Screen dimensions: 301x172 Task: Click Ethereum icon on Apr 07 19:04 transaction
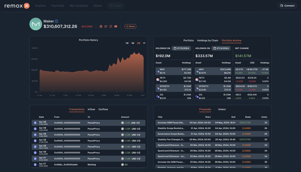35,164
